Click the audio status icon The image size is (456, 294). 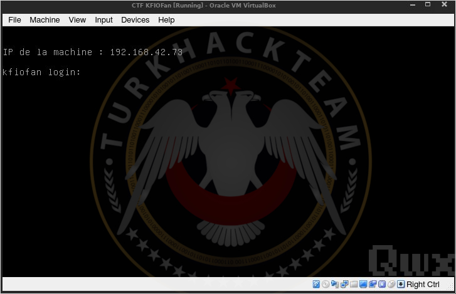(x=335, y=284)
